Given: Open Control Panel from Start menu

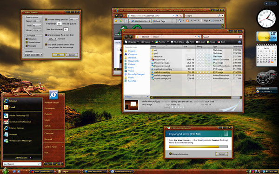Looking at the screenshot, I should (x=51, y=147).
